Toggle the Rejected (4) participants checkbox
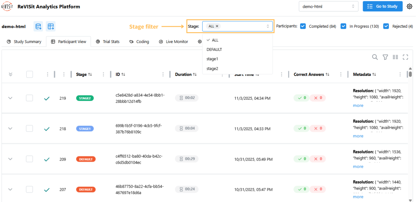The image size is (417, 202). point(386,26)
